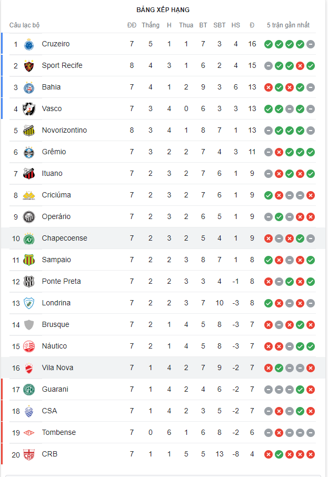
Task: Click the Sport Recife club logo
Action: click(x=29, y=66)
